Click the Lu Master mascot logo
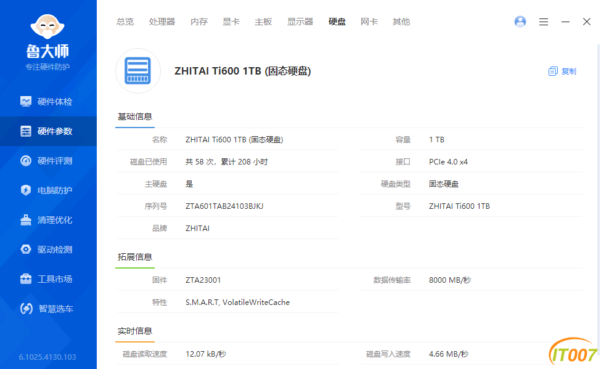Image resolution: width=601 pixels, height=369 pixels. (x=47, y=26)
